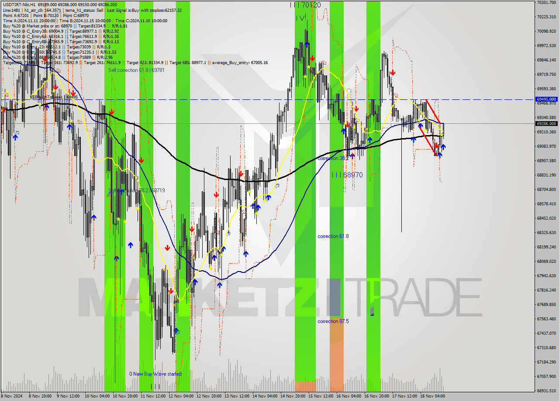Select '11 Nov 12:00' time label
The image size is (559, 401).
[152, 397]
